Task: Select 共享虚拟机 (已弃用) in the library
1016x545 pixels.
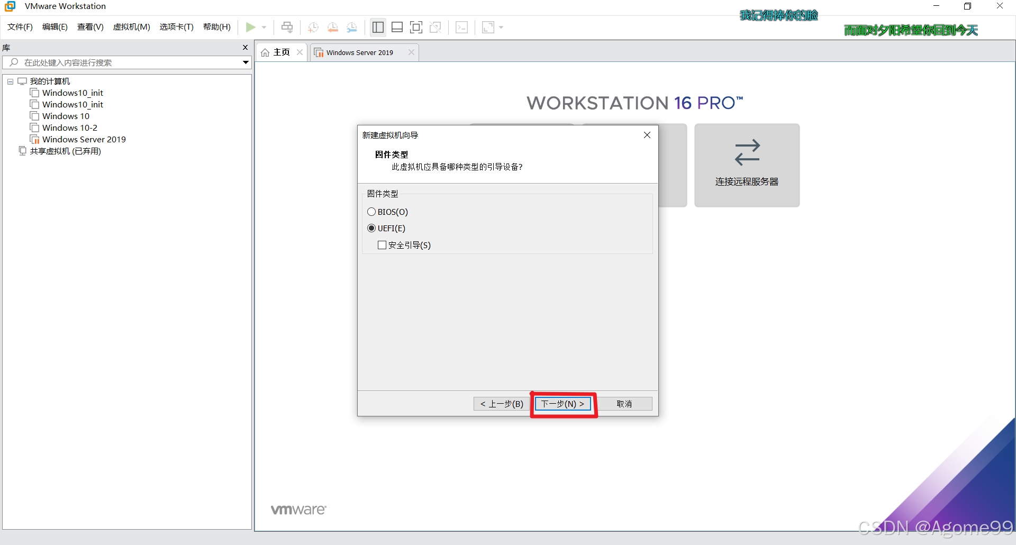Action: (66, 151)
